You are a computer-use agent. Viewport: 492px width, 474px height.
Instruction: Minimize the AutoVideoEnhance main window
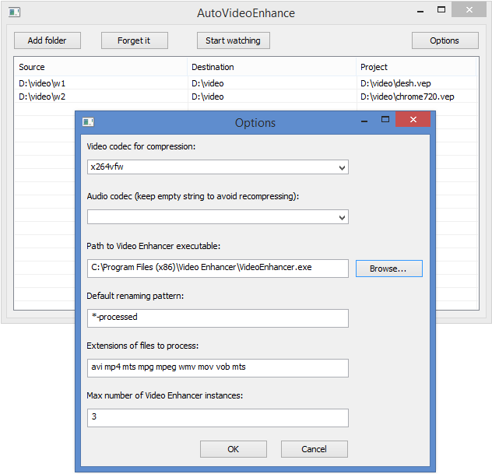click(420, 12)
